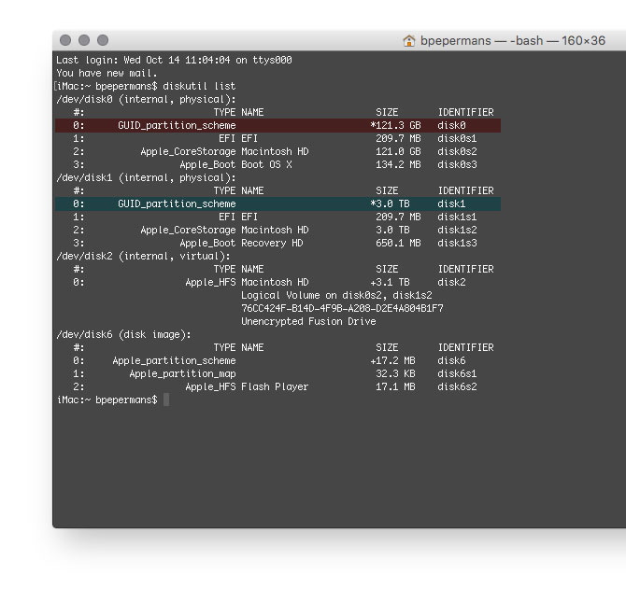Image resolution: width=626 pixels, height=603 pixels.
Task: Click the 'Recovery HD' partition name
Action: 272,243
